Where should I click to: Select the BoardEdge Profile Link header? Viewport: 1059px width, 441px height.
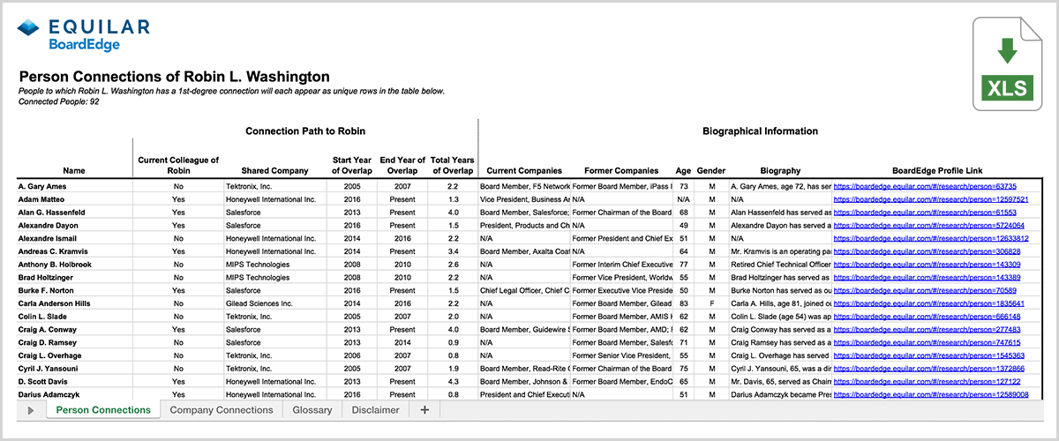point(935,171)
